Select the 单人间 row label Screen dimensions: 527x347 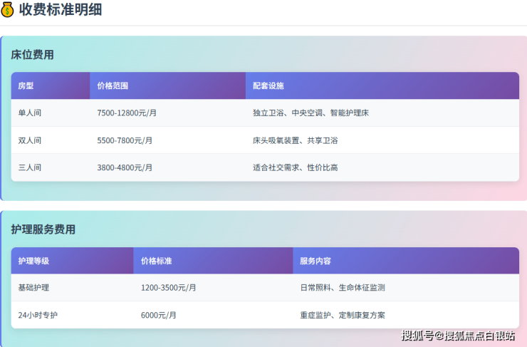click(x=30, y=113)
